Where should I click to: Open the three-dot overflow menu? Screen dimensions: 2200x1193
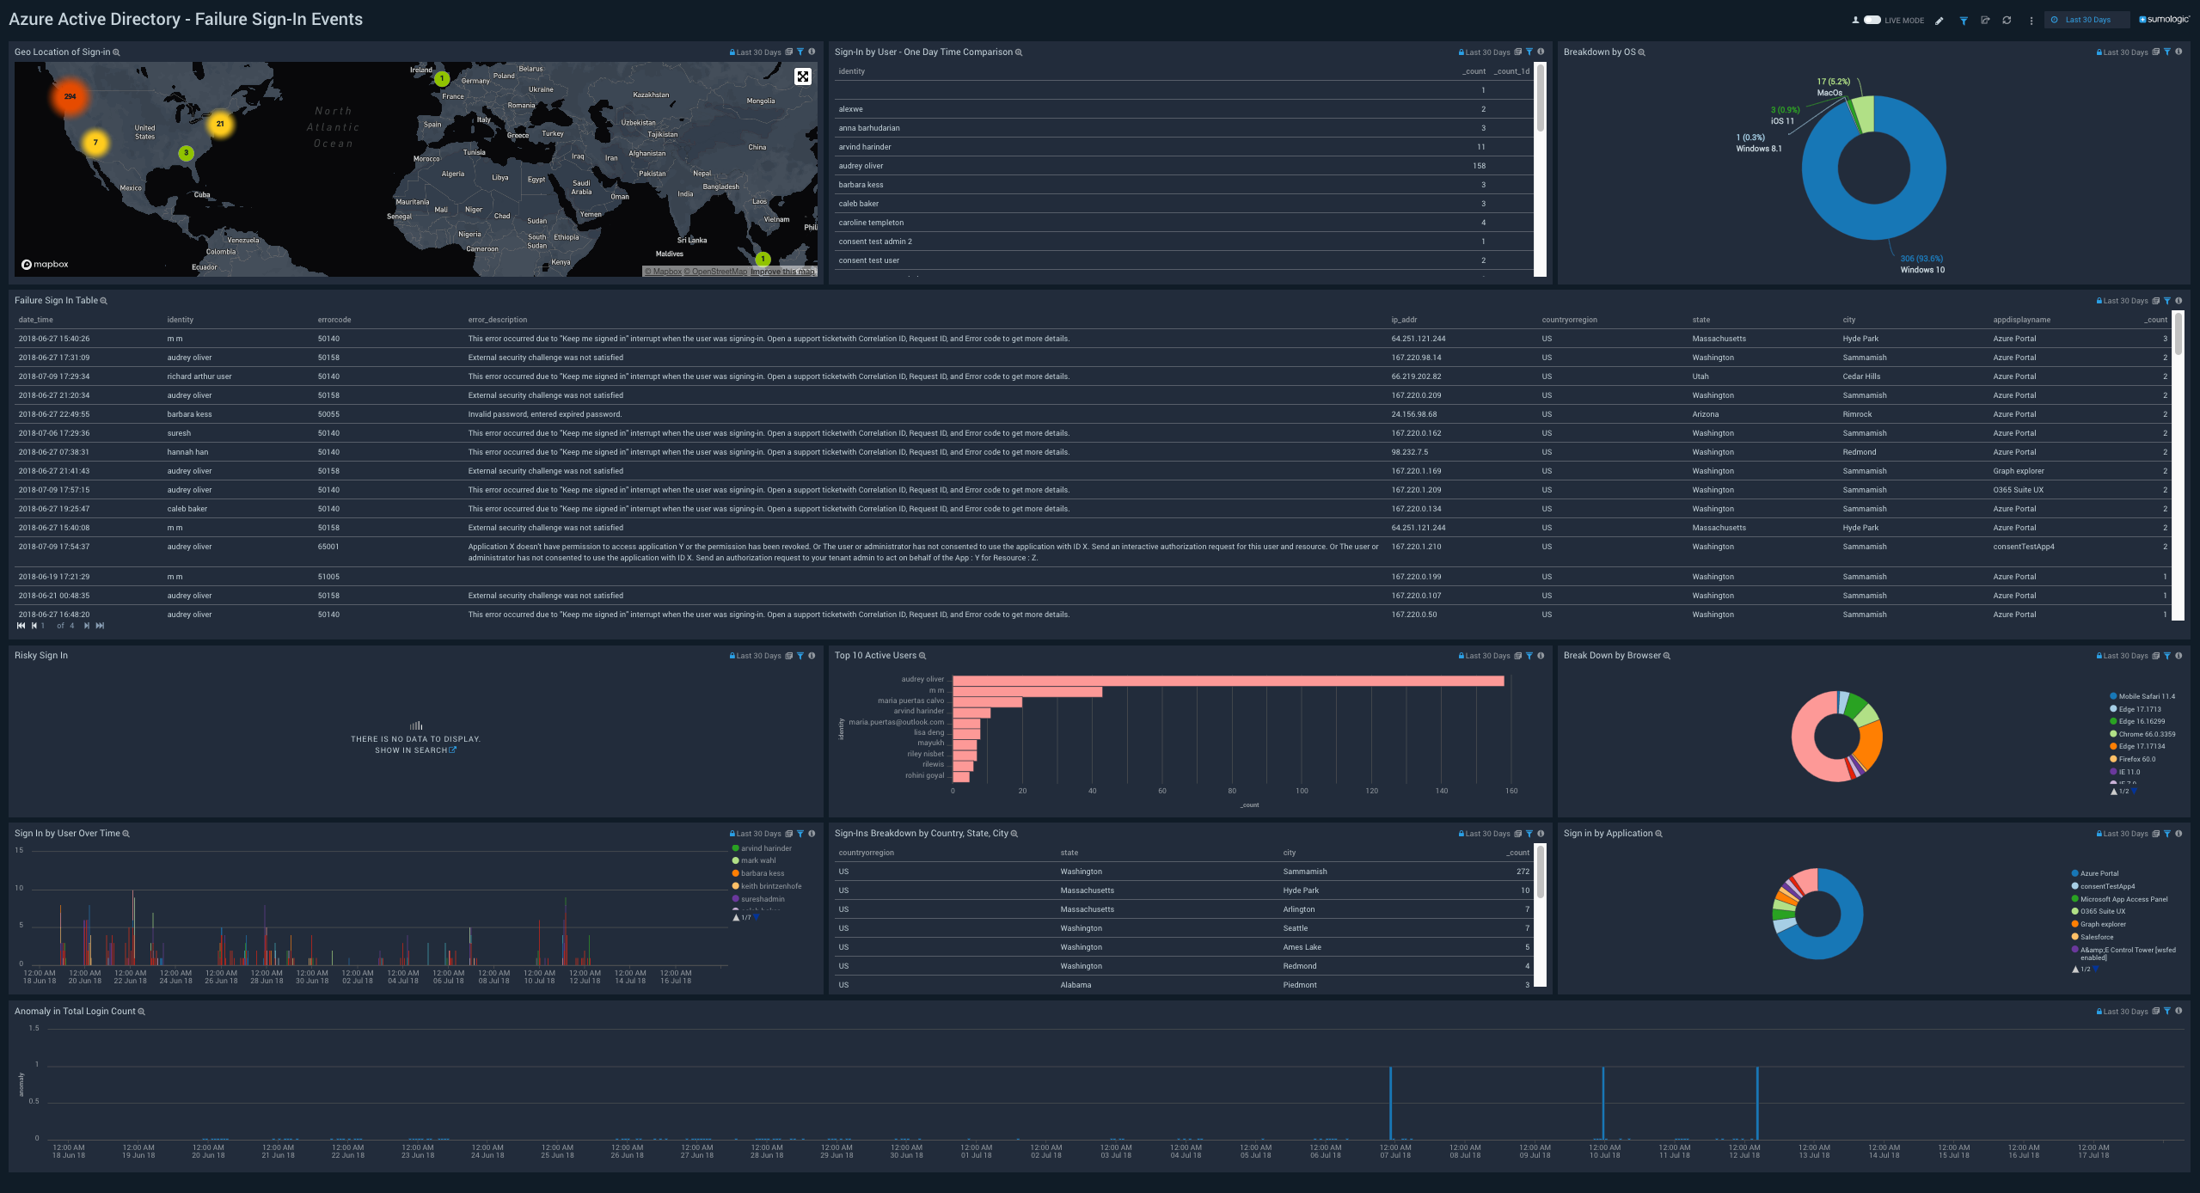tap(2031, 20)
